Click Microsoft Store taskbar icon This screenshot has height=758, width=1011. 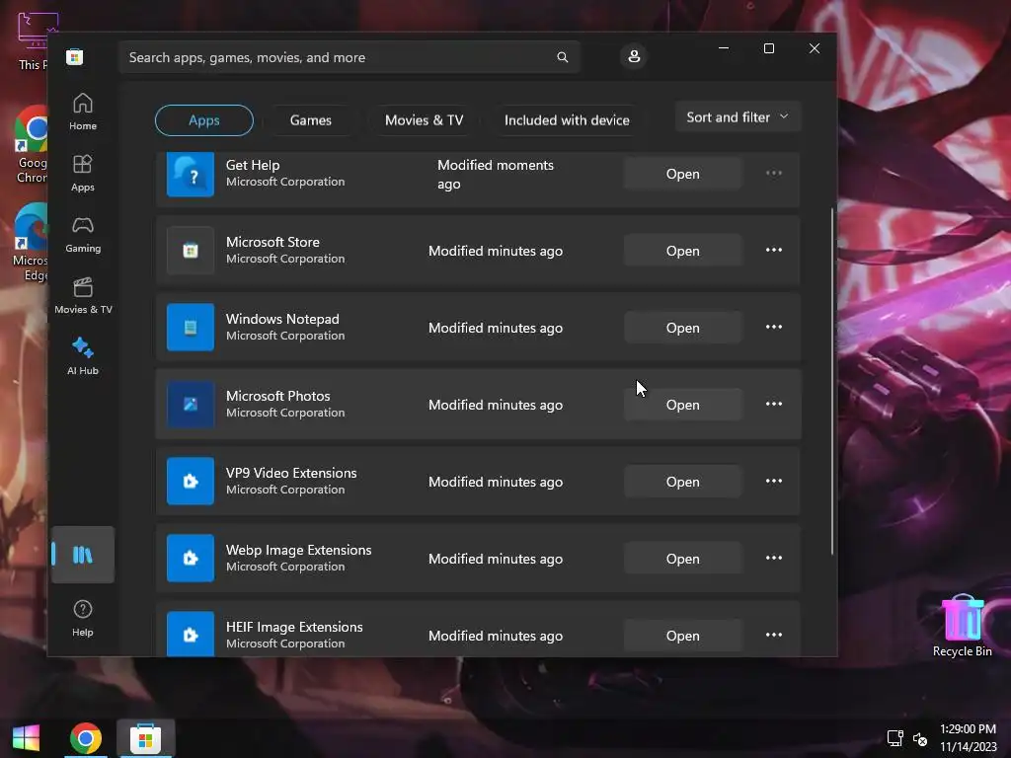tap(145, 738)
